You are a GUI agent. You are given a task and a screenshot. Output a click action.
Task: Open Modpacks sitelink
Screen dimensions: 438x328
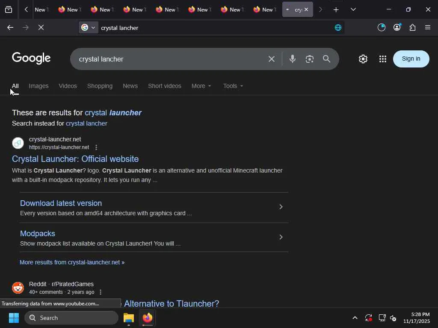click(x=38, y=234)
